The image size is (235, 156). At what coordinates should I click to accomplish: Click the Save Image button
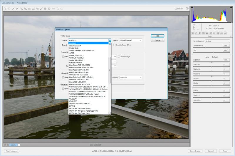(12, 151)
